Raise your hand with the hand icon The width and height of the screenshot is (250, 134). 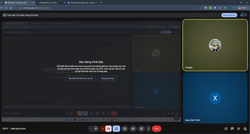click(x=142, y=129)
